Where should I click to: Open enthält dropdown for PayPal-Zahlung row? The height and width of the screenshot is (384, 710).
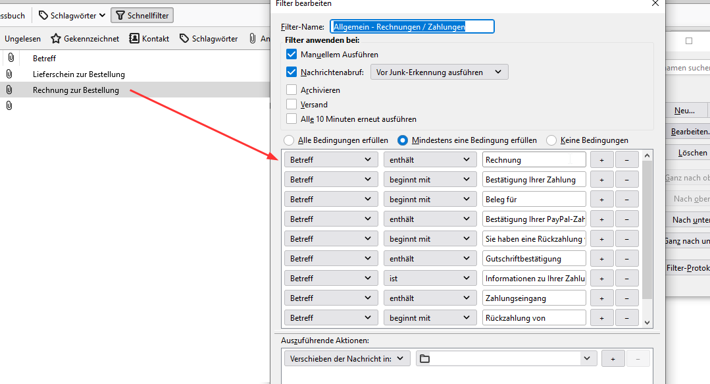[x=430, y=219]
